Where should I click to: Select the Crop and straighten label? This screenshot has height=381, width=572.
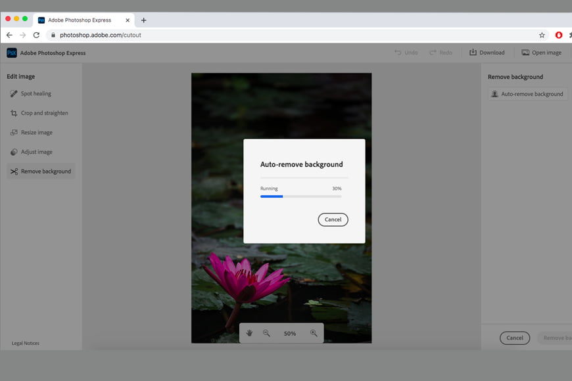(45, 113)
